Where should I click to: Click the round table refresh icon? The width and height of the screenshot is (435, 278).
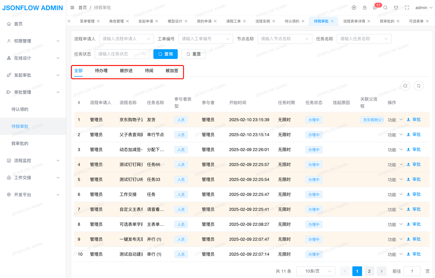coord(419,86)
